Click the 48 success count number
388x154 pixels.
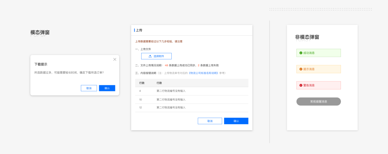pyautogui.click(x=166, y=65)
